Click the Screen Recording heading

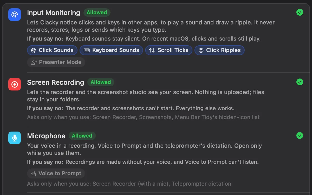pos(56,82)
